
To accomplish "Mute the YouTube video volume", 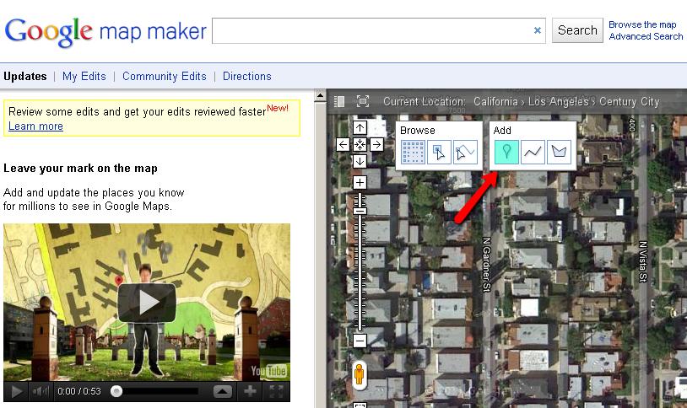I will pos(41,392).
